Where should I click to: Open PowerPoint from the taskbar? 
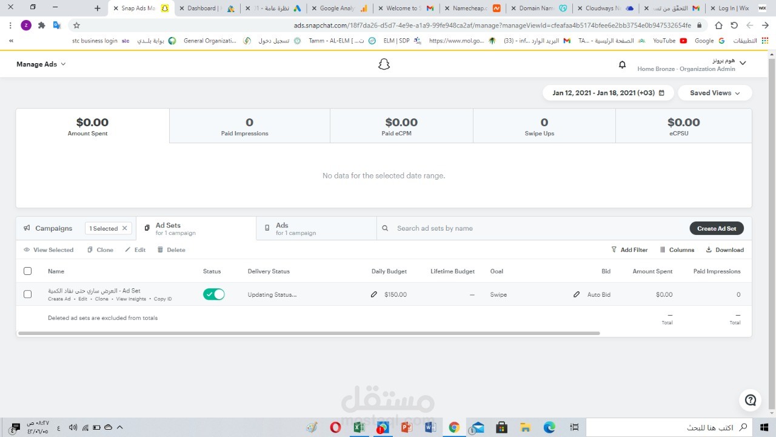click(x=407, y=427)
